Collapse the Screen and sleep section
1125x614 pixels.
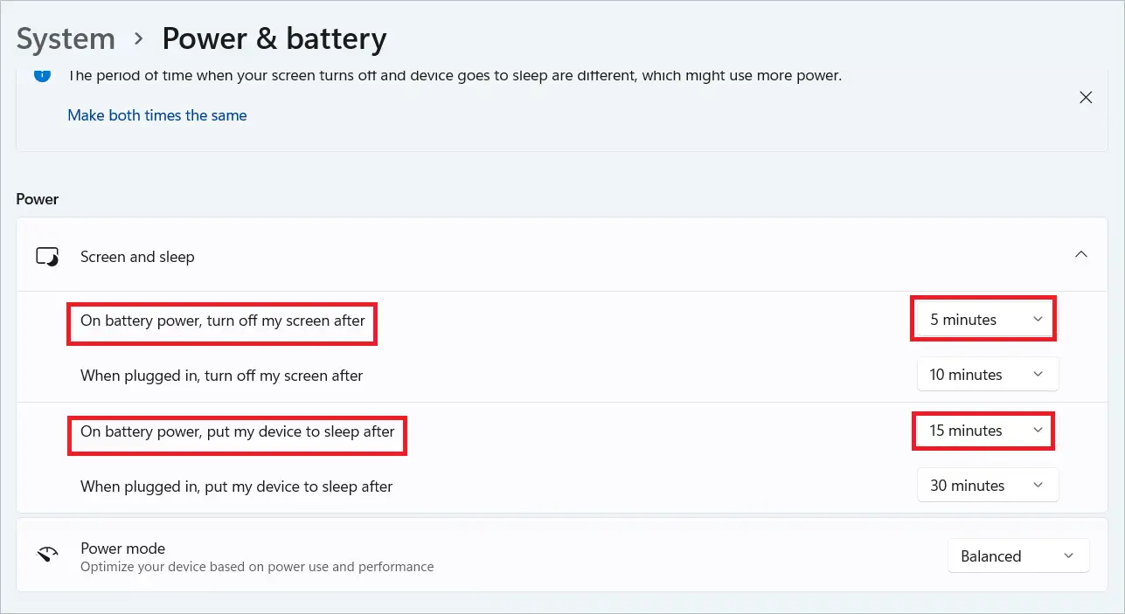1081,254
